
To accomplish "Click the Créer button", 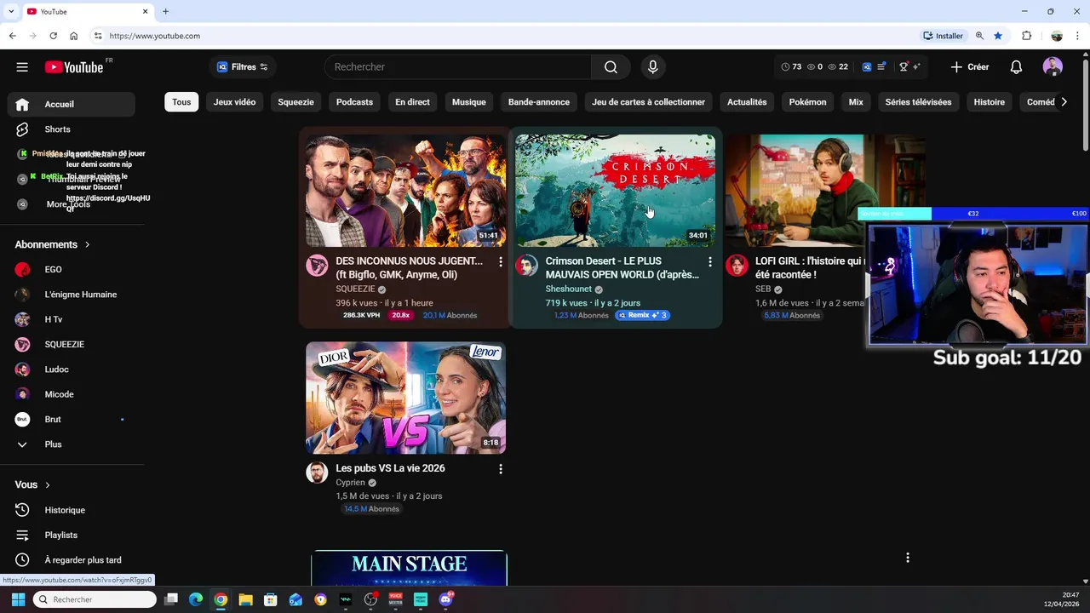I will tap(970, 67).
